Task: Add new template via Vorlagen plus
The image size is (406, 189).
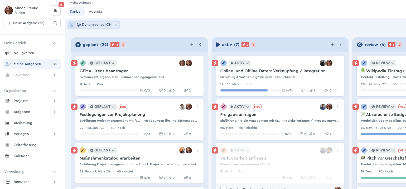Action: (55, 134)
